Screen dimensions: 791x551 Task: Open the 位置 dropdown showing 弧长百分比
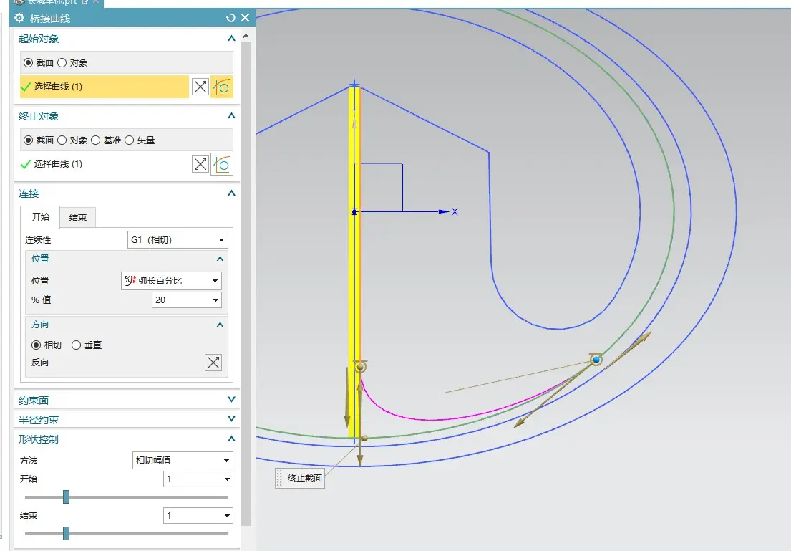[172, 280]
